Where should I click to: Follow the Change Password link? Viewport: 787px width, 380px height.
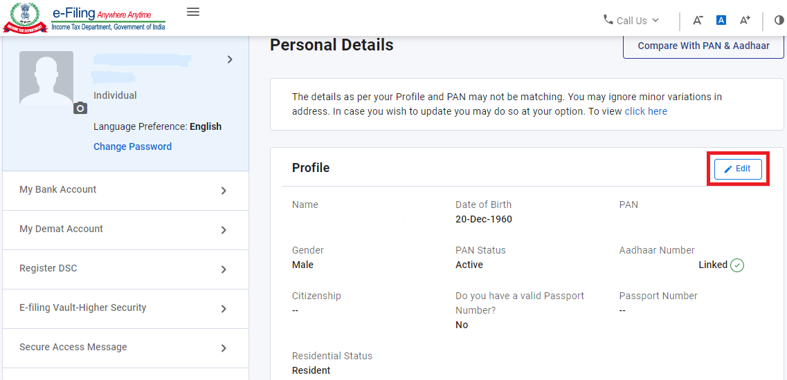[x=132, y=146]
